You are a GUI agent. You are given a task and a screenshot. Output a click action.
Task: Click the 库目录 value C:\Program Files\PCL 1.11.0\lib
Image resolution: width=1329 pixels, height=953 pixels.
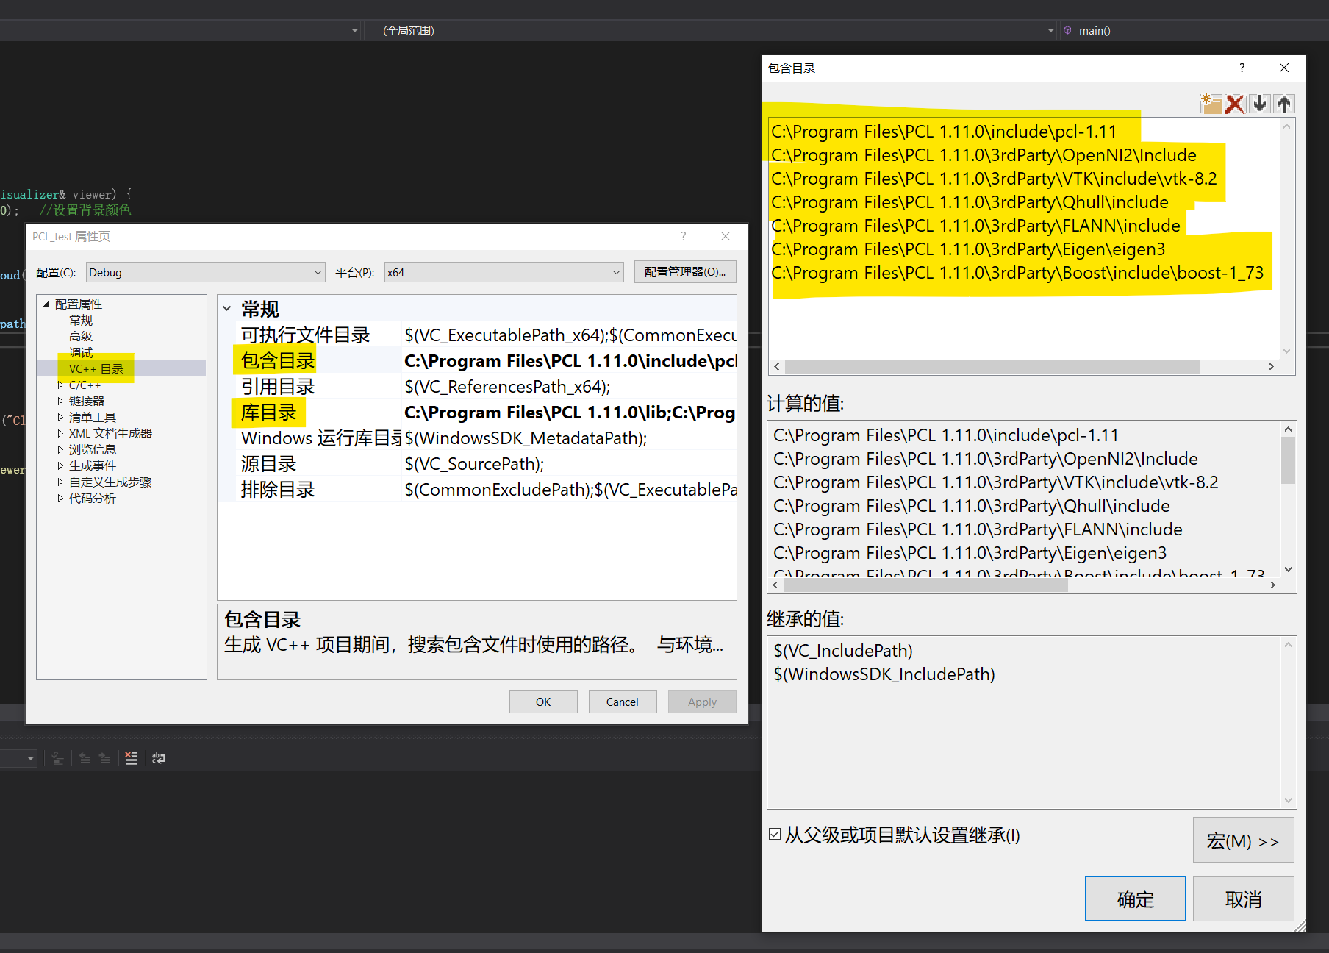pyautogui.click(x=570, y=413)
